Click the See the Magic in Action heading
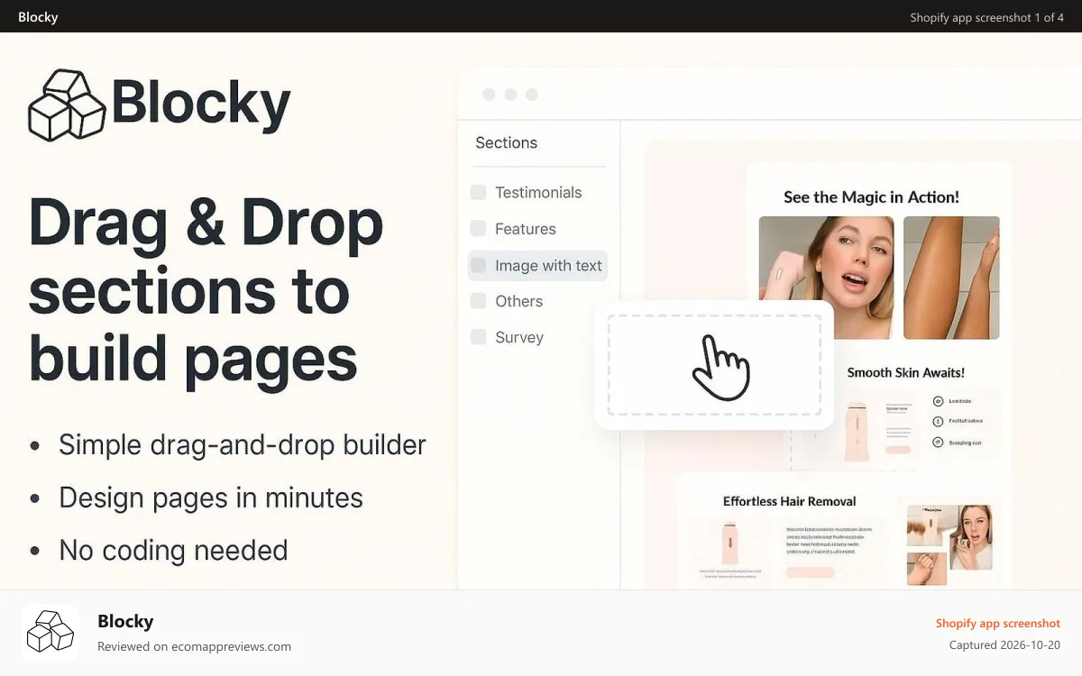This screenshot has height=676, width=1082. [x=871, y=196]
